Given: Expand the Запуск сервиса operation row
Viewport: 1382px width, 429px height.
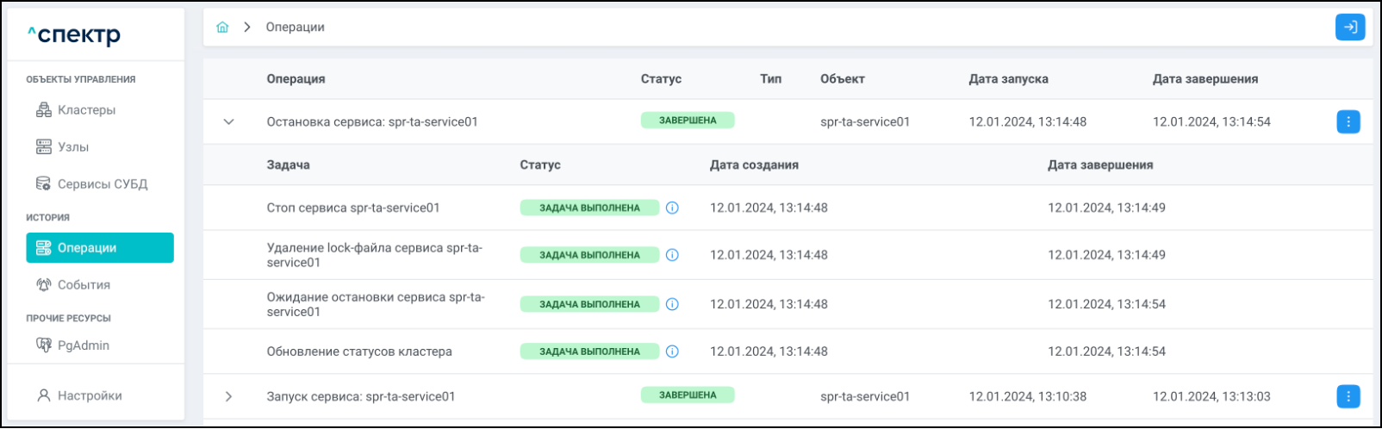Looking at the screenshot, I should click(228, 396).
